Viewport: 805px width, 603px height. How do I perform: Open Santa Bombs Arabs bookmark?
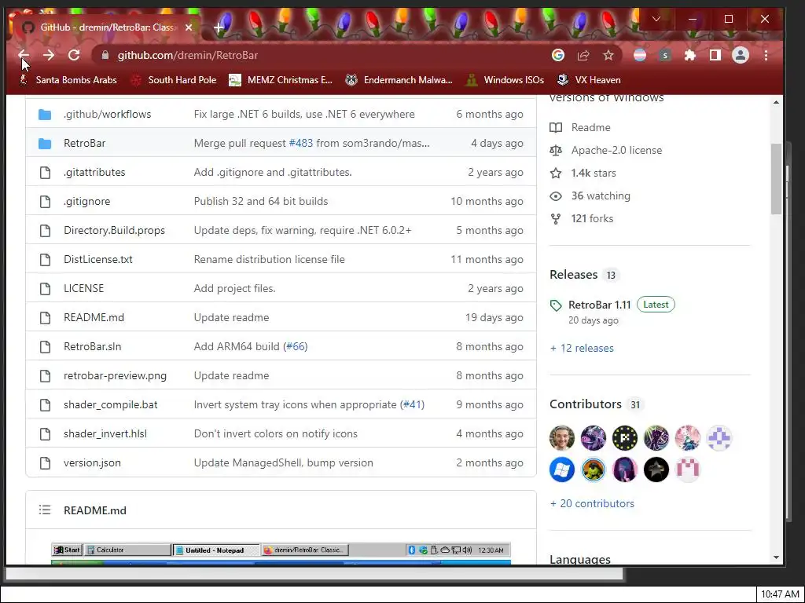[68, 80]
